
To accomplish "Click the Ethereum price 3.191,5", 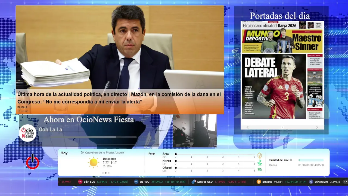I will pos(335,182).
